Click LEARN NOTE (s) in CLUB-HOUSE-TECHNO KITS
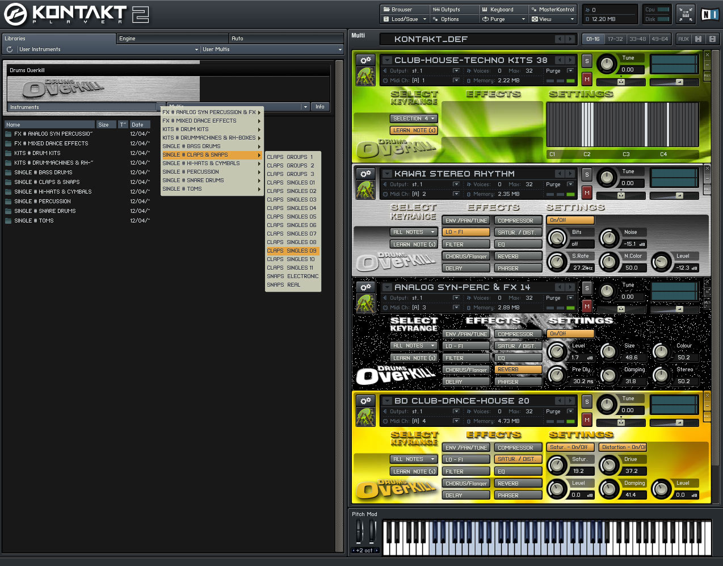Screen dimensions: 723x566 414,131
